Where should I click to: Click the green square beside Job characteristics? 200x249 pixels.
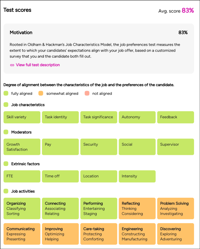(6, 105)
